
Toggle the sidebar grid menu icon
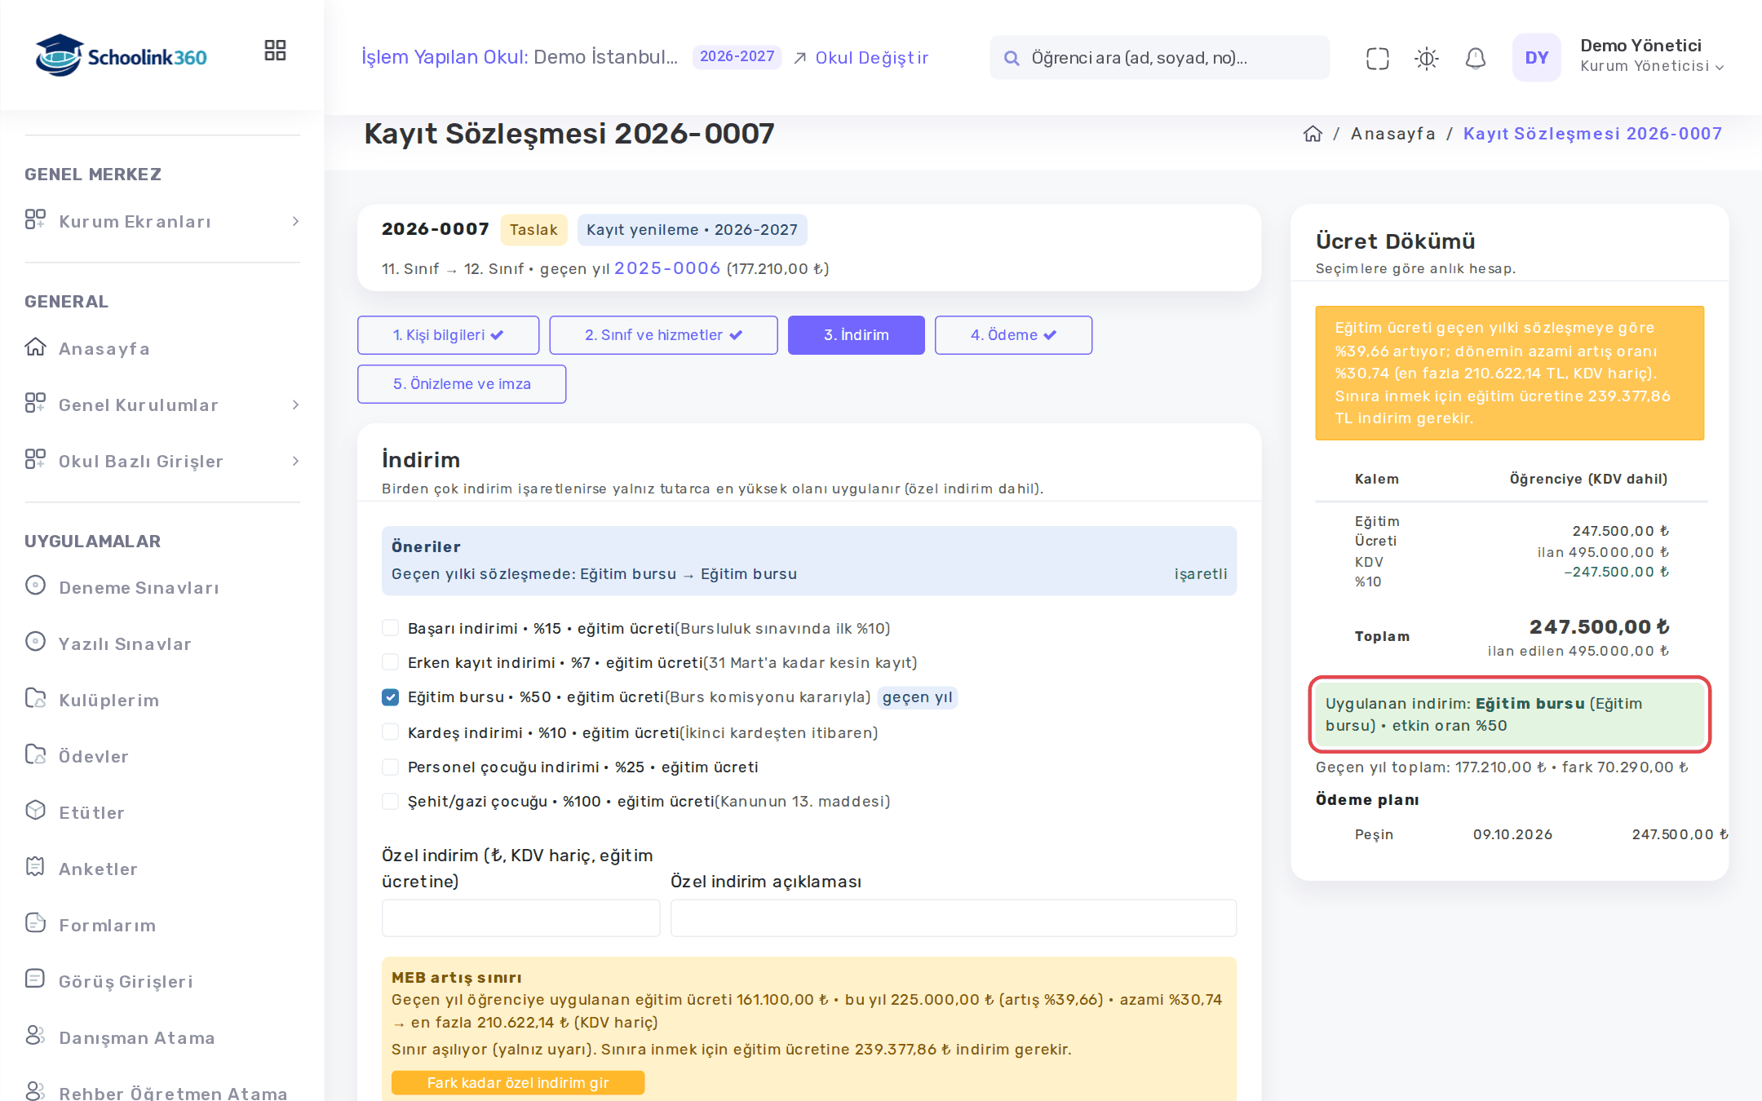point(275,51)
